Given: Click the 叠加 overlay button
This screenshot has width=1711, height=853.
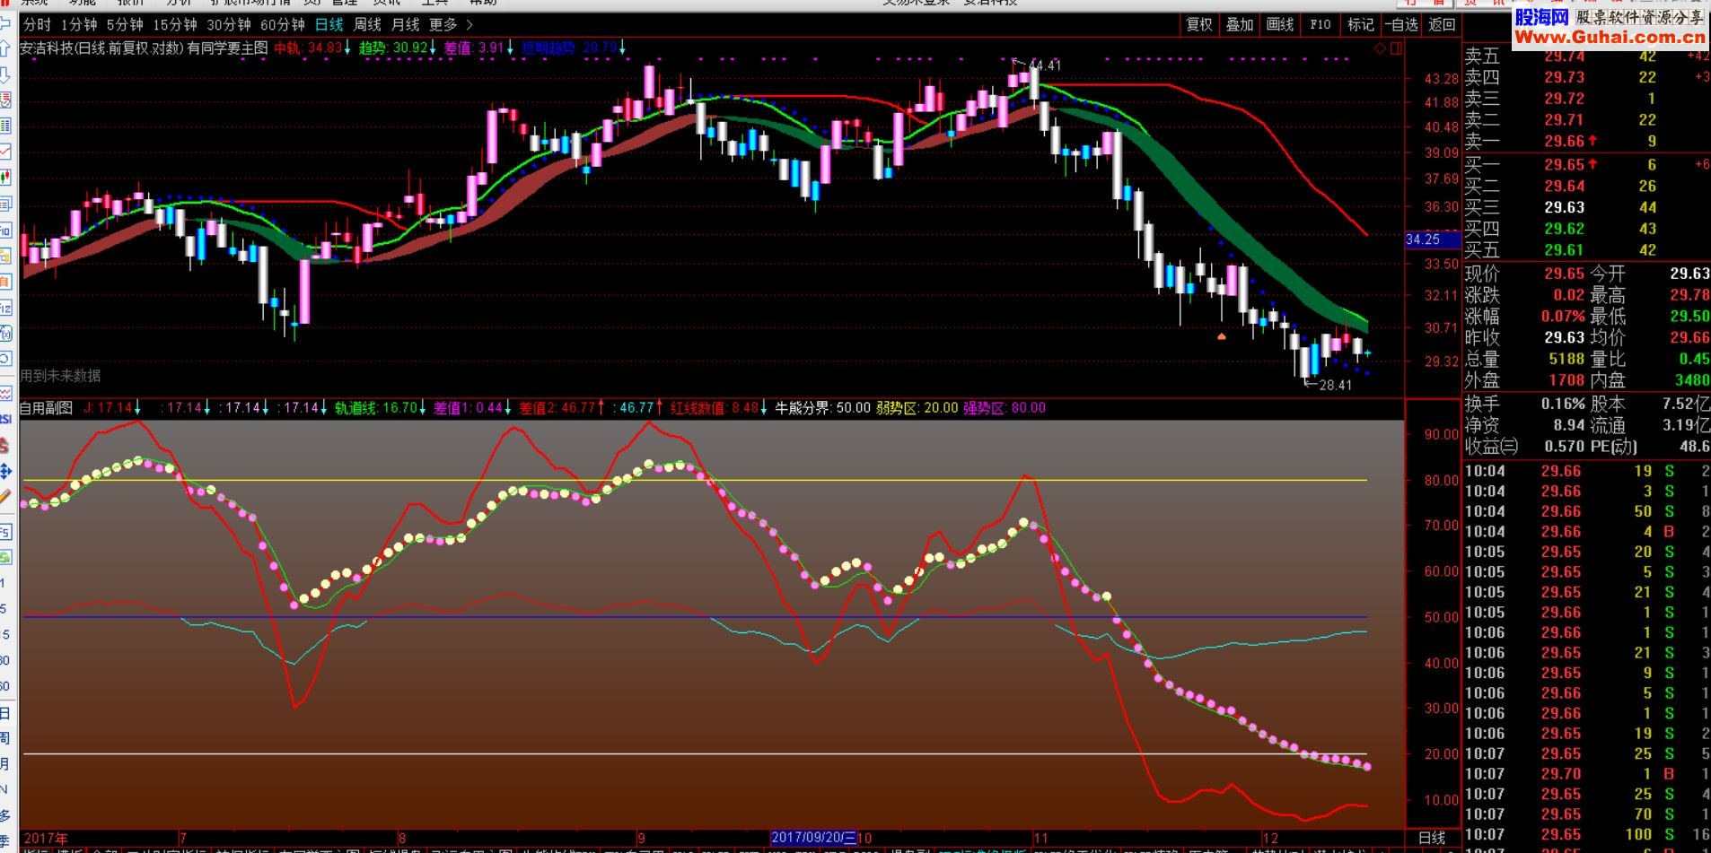Looking at the screenshot, I should (x=1240, y=24).
